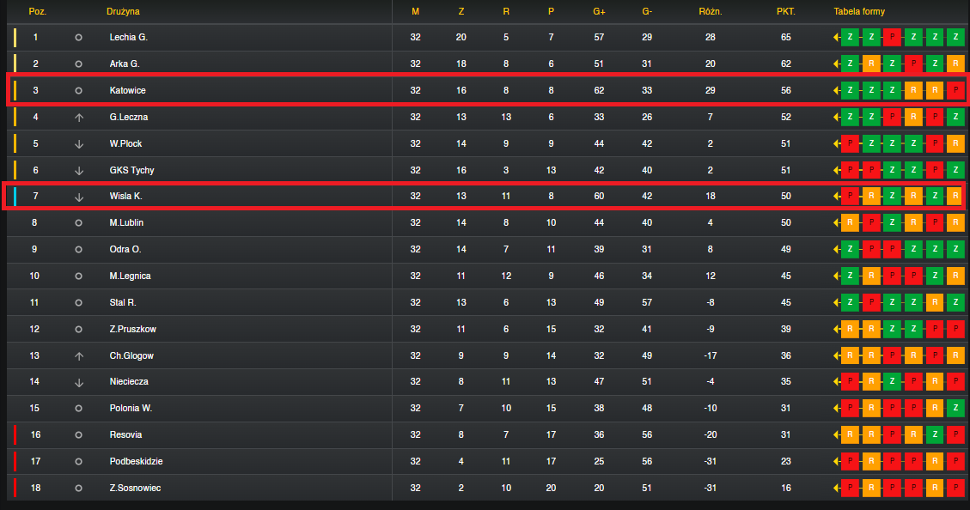The image size is (970, 510).
Task: Click the up arrow icon for Ch.Glogow
Action: pos(78,356)
